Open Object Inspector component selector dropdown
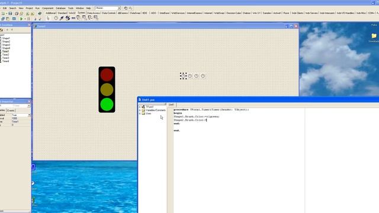 click(29, 106)
